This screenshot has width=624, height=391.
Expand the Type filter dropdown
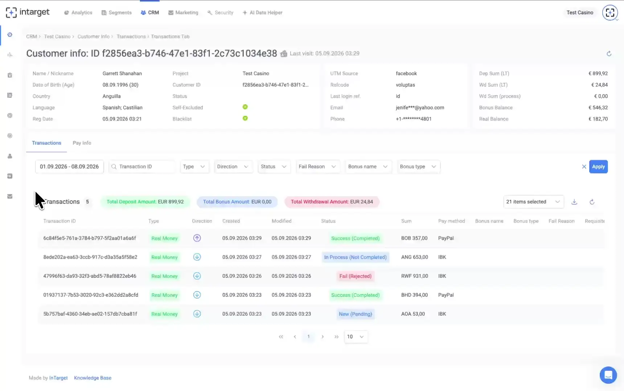(x=194, y=167)
